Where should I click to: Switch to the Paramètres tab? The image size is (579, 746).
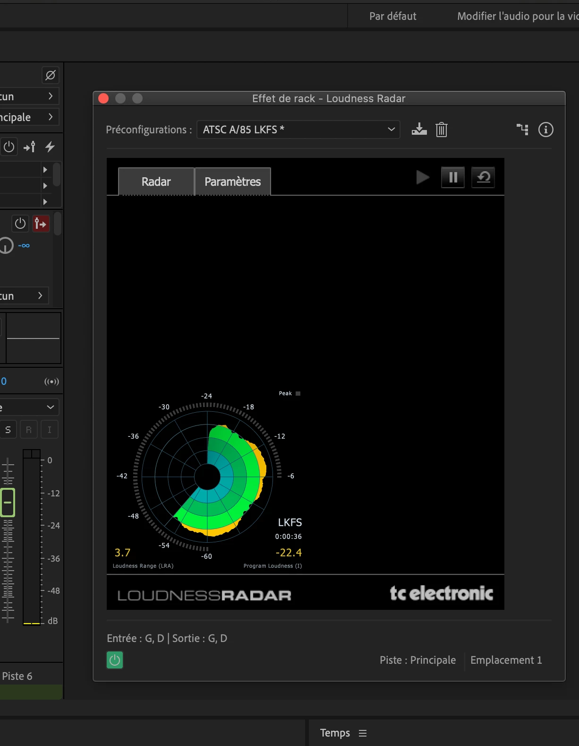point(233,182)
